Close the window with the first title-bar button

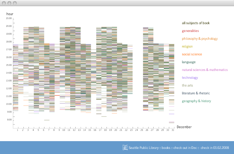[x=4, y=3]
